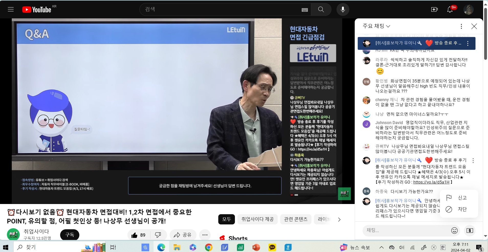Open the YouTube hamburger guide menu
The image size is (488, 252).
[11, 9]
